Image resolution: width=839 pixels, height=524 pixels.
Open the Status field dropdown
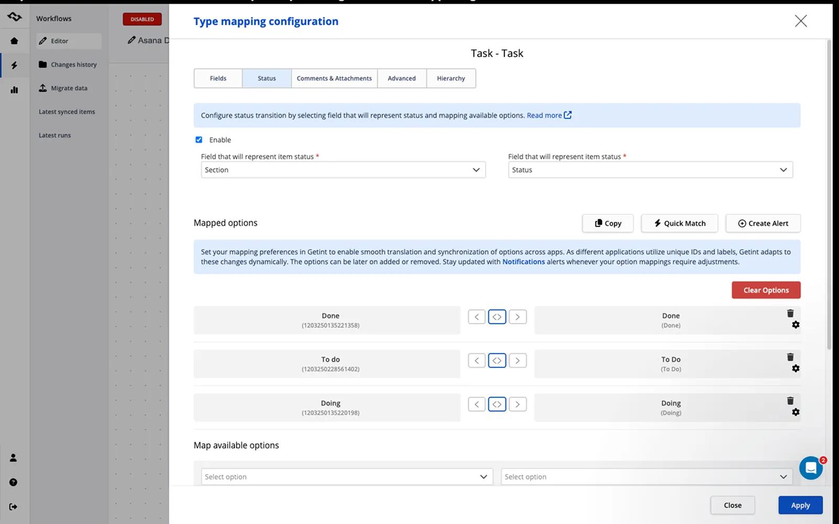pyautogui.click(x=650, y=170)
